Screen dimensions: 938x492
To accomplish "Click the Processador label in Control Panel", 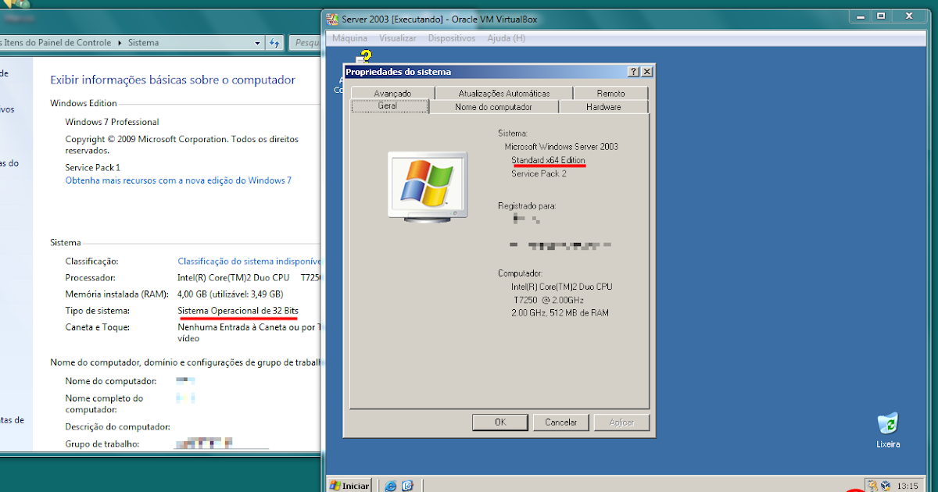I will point(90,277).
